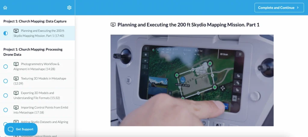
Task: Go to the course home icon
Action: [x=5, y=7]
